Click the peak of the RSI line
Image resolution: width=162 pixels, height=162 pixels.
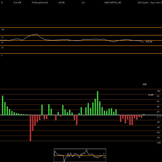(x=37, y=34)
